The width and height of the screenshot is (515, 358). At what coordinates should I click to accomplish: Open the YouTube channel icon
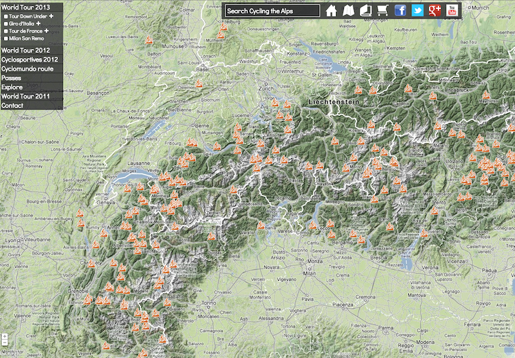coord(452,11)
